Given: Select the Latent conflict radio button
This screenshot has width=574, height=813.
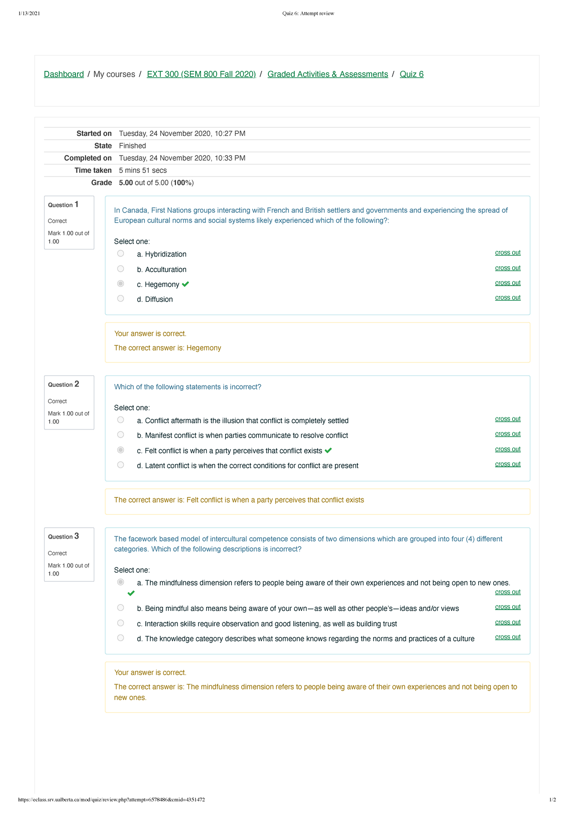Looking at the screenshot, I should [x=121, y=465].
